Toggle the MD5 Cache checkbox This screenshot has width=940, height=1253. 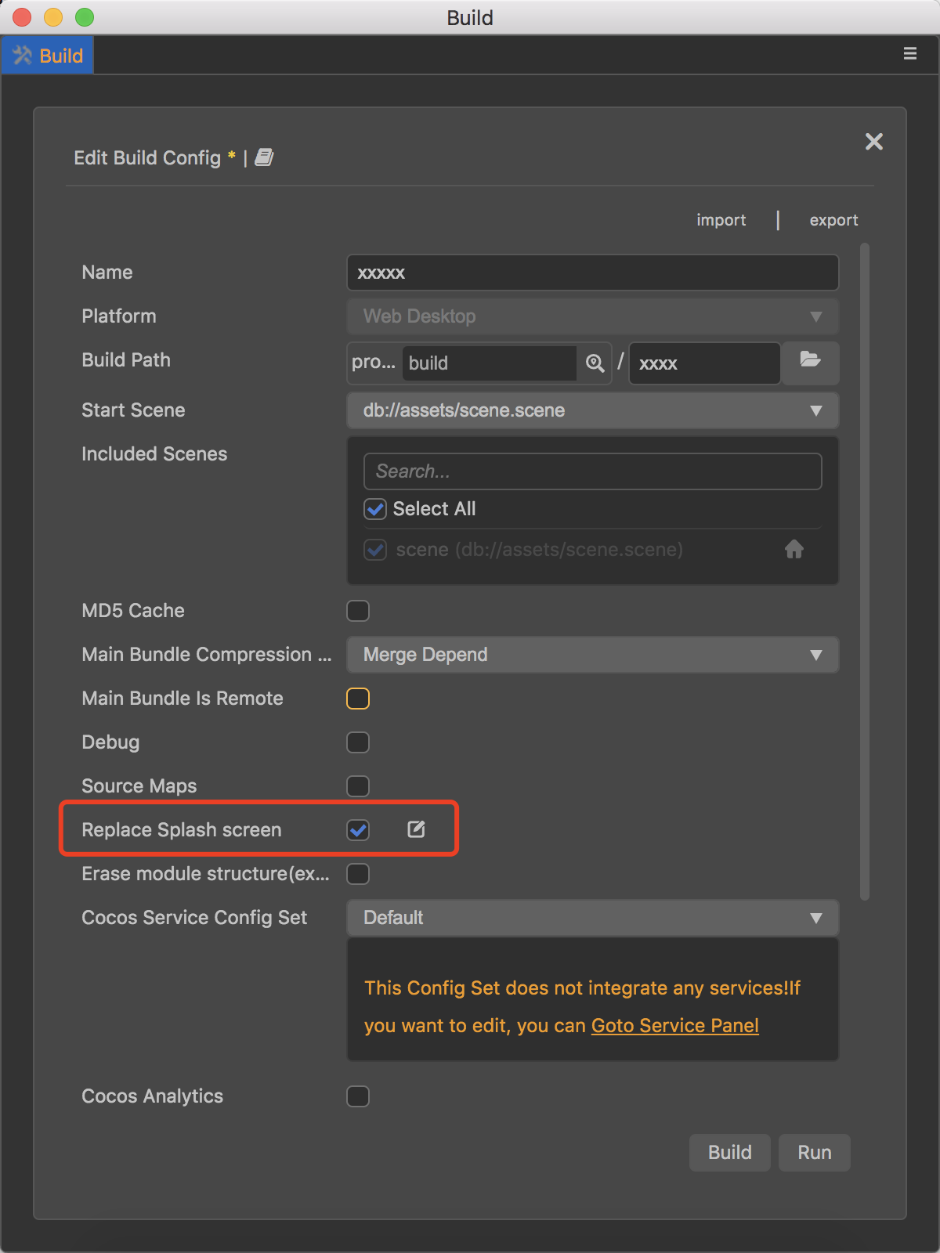[x=358, y=611]
